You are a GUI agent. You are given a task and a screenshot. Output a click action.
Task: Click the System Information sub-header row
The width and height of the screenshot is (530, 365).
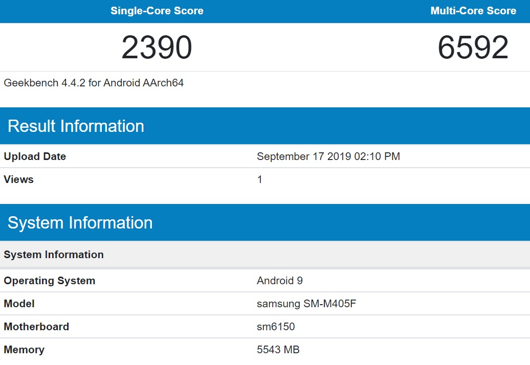coord(54,254)
